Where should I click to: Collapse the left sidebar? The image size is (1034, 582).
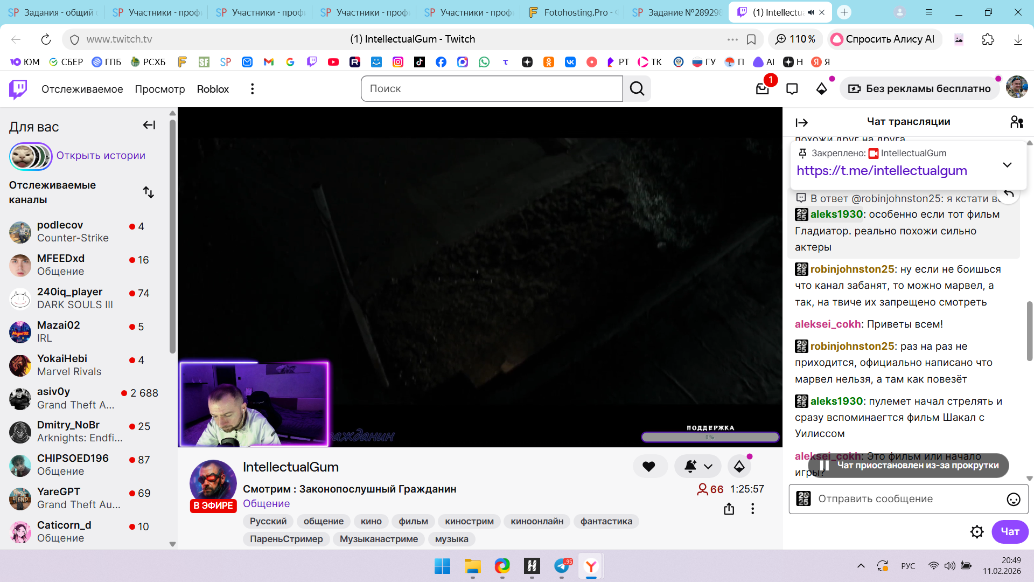pyautogui.click(x=149, y=125)
